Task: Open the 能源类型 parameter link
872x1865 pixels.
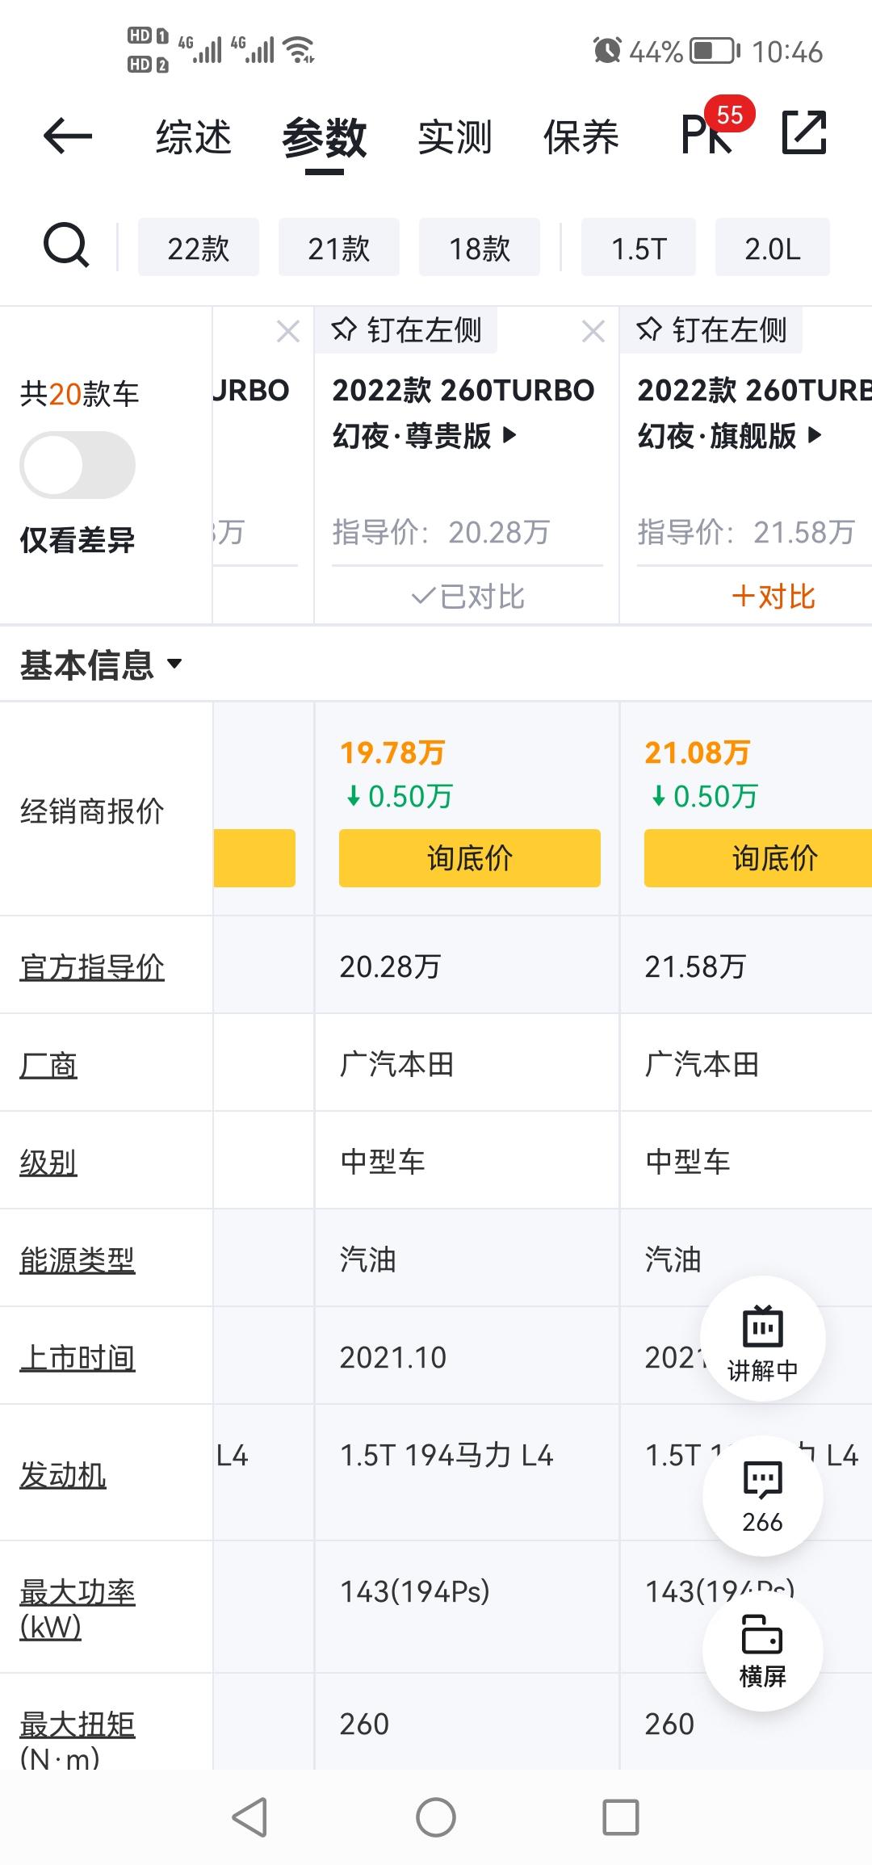Action: (x=78, y=1259)
